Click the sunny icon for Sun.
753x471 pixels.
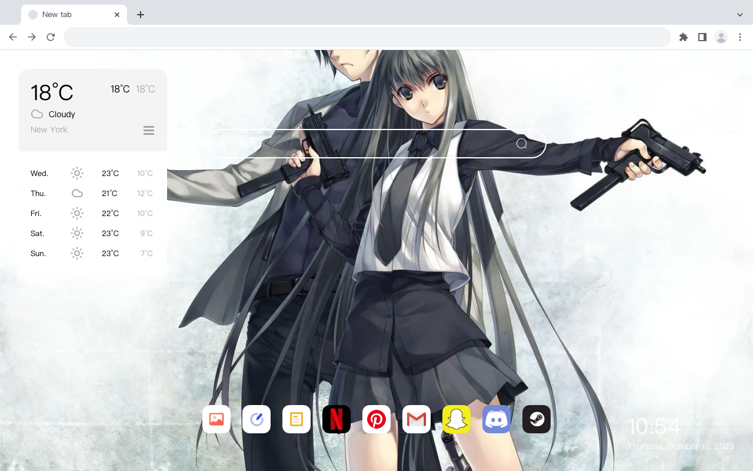click(77, 253)
